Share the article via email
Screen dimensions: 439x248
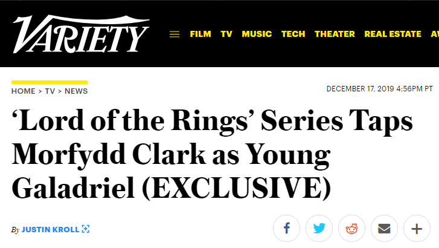384,229
